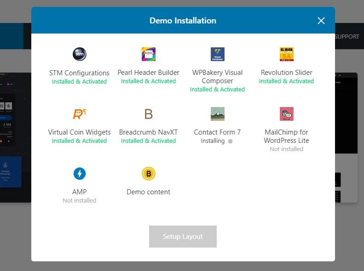
Task: Select the Virtual Coin Widgets icon
Action: [79, 114]
